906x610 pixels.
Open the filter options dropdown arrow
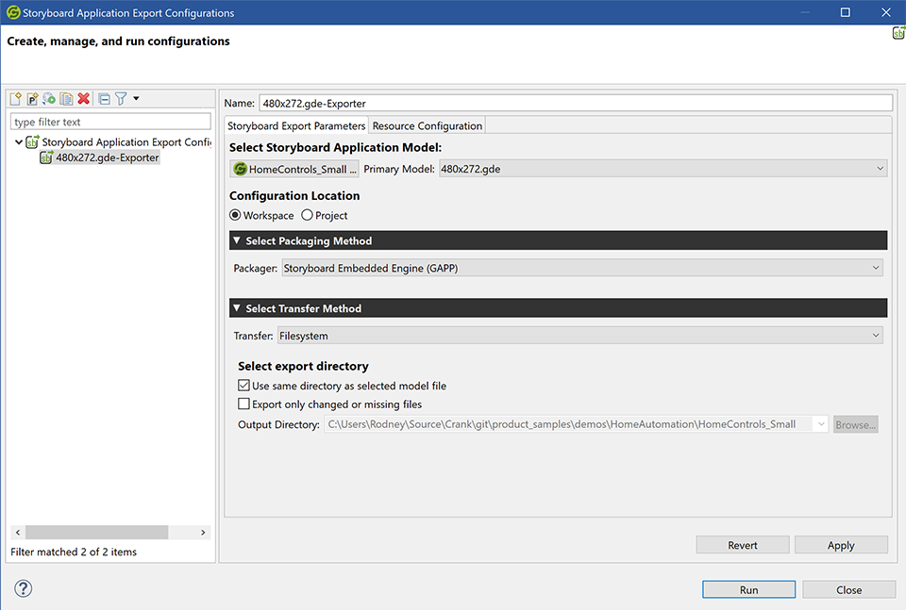(136, 99)
